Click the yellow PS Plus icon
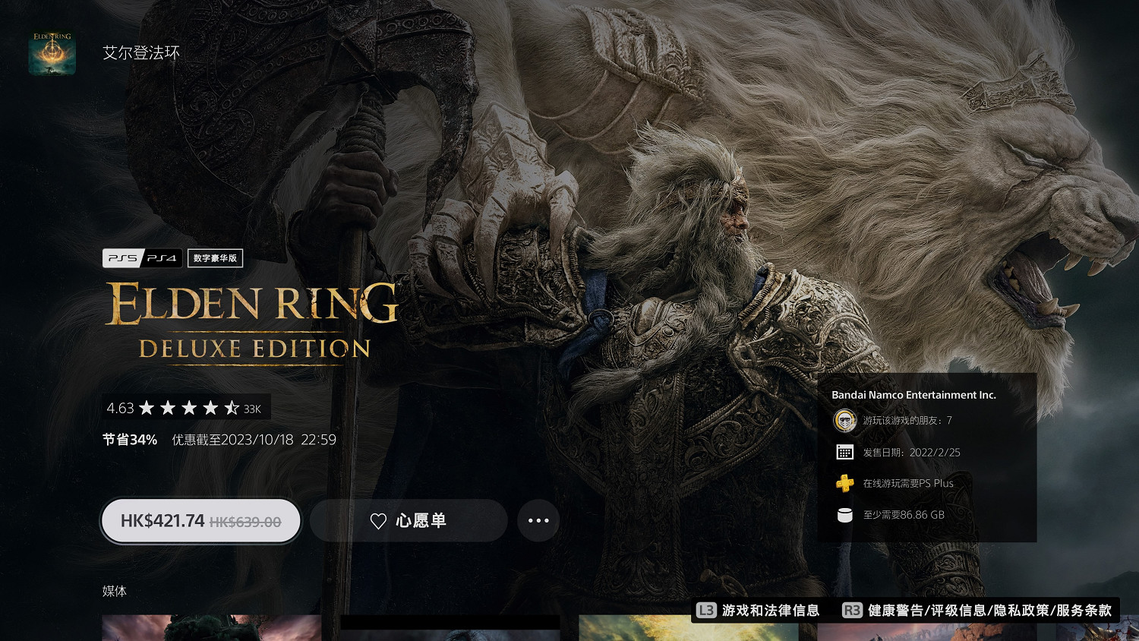The height and width of the screenshot is (641, 1139). coord(844,483)
